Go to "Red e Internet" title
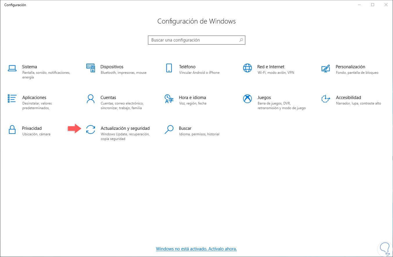Screen dimensions: 393x257 [271, 67]
